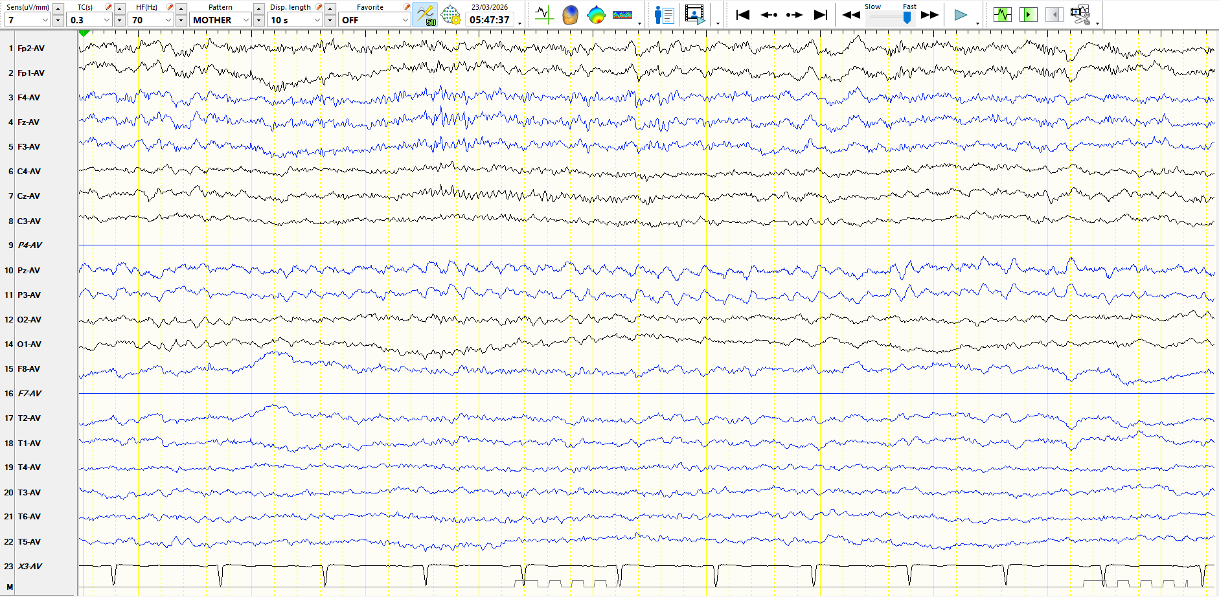
Task: Toggle the 50 Hz notch filter
Action: [x=426, y=14]
